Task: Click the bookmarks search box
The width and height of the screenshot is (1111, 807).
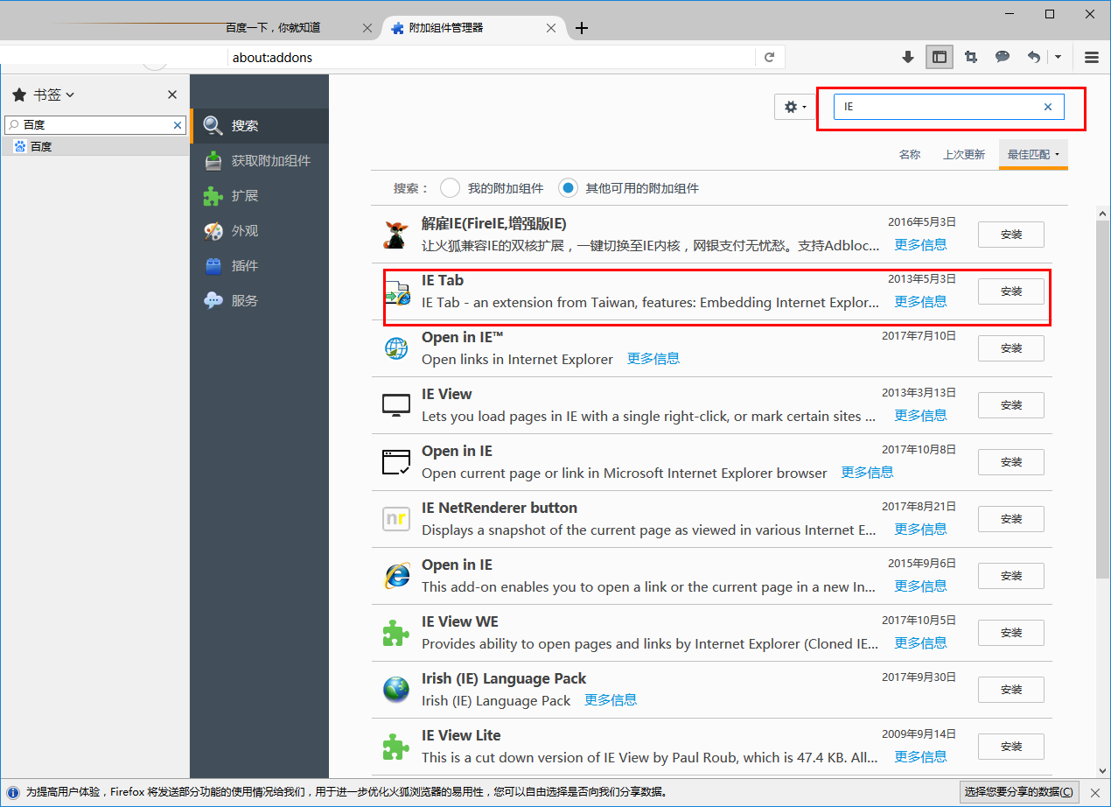Action: tap(94, 125)
